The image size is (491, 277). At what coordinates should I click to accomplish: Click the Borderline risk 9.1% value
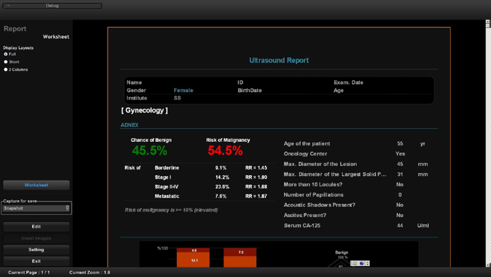tap(221, 168)
